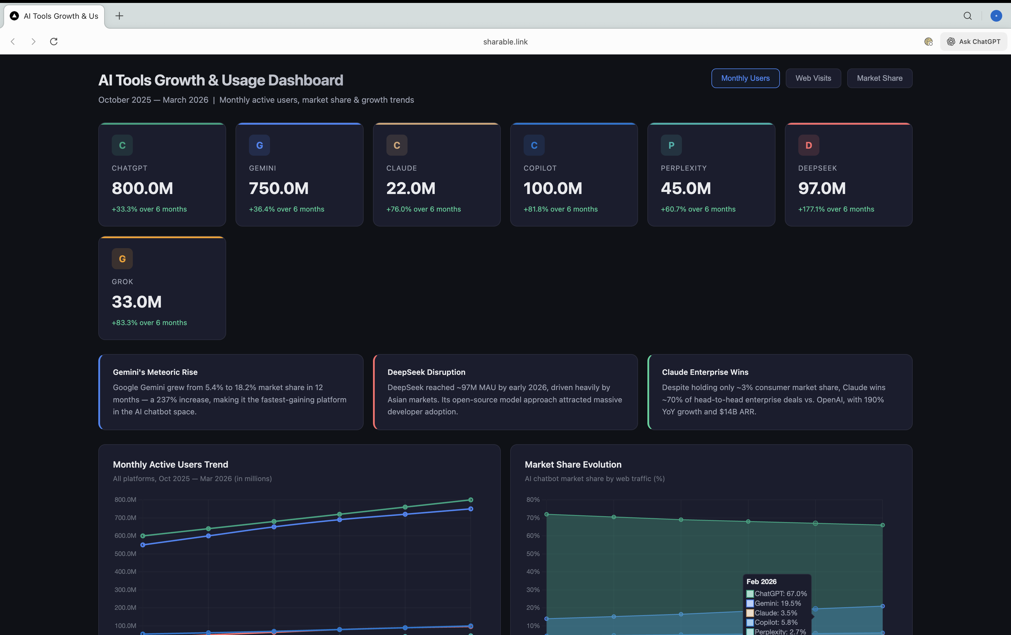This screenshot has height=635, width=1011.
Task: Click the Grok icon badge
Action: click(x=122, y=258)
